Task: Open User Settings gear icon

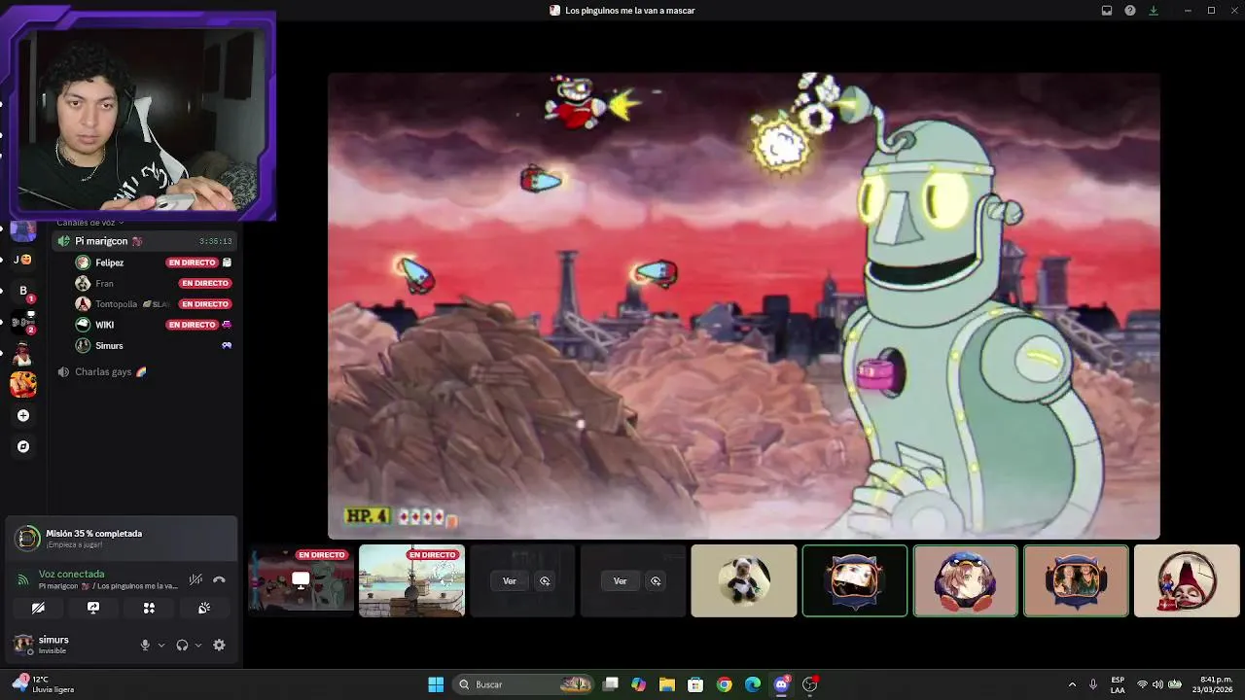Action: (219, 645)
